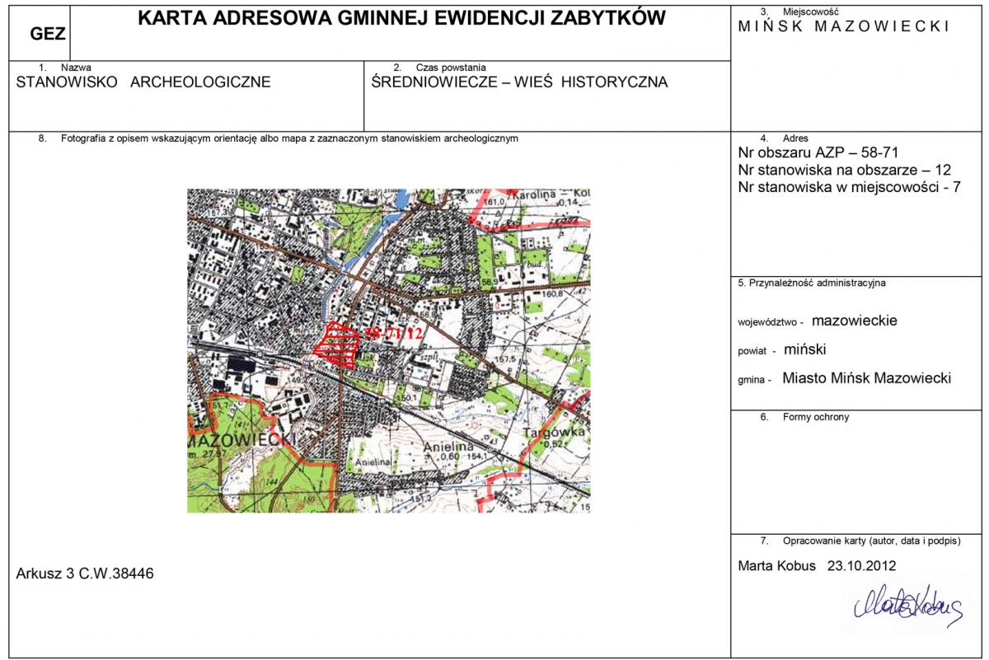Viewport: 989px width, 660px height.
Task: Click the Nr stanowiska na obszarze – 12 line
Action: pyautogui.click(x=845, y=170)
